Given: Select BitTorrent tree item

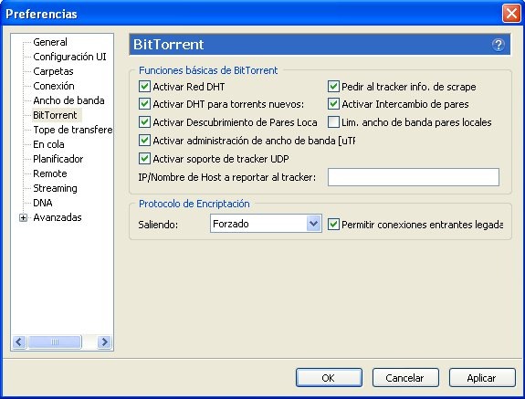Looking at the screenshot, I should click(55, 115).
